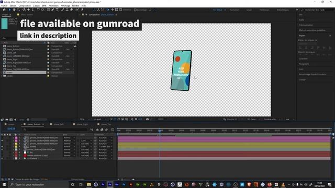Open the composition mini-flowchart in timeline

92,130
